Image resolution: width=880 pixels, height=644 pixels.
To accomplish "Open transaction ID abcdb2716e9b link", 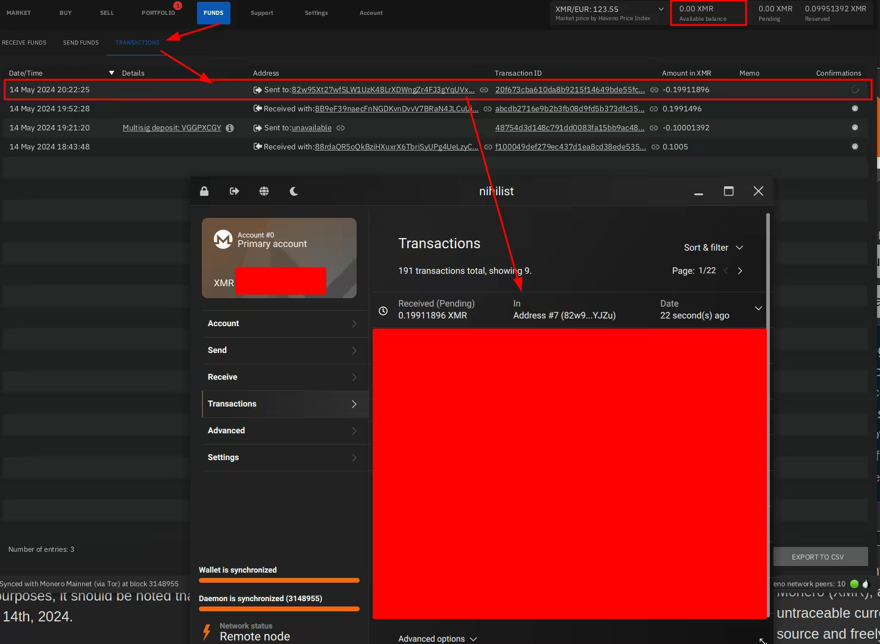I will tap(569, 109).
